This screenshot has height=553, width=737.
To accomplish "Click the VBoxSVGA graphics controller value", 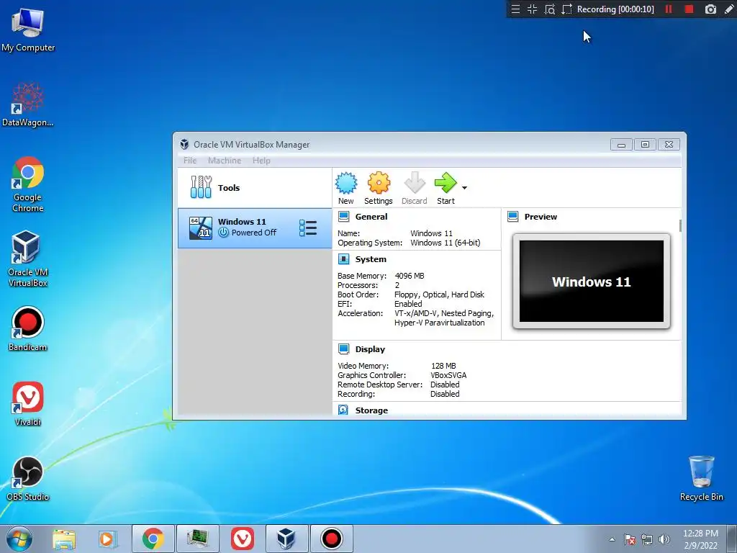I will point(448,375).
